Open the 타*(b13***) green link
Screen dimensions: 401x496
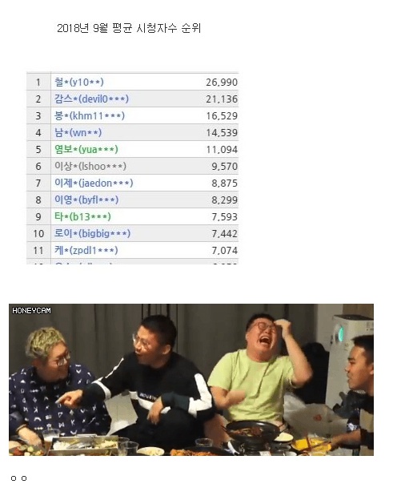82,216
